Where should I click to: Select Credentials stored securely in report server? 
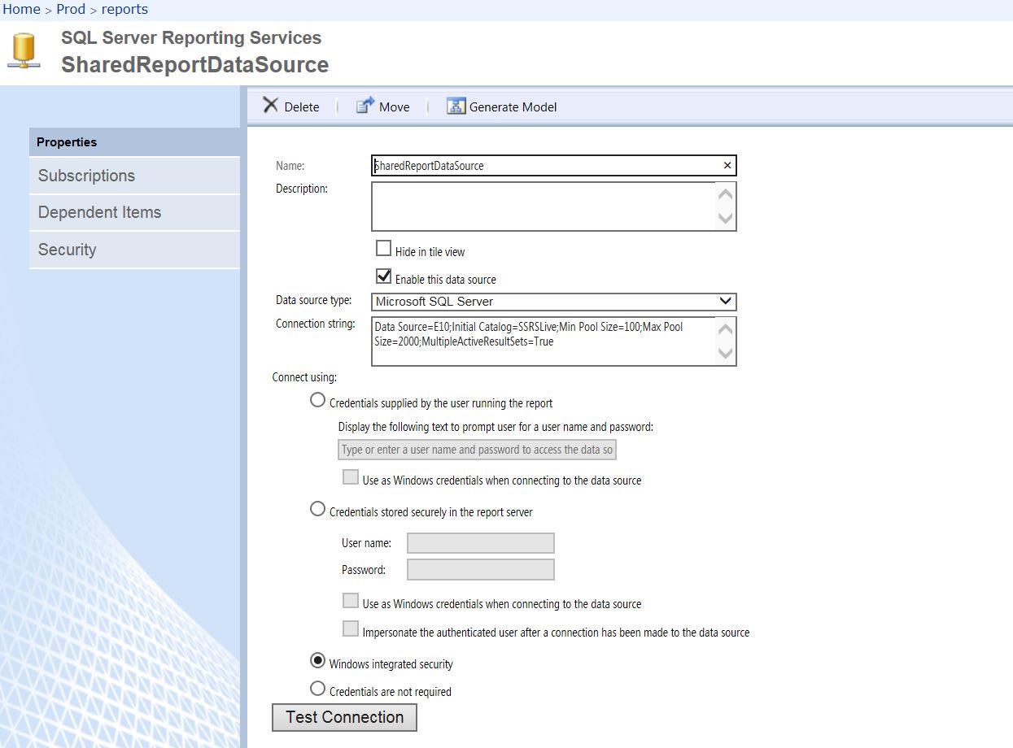(318, 509)
